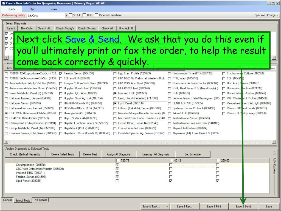Check 401.9 for Ferritin, Serum row

(170, 177)
